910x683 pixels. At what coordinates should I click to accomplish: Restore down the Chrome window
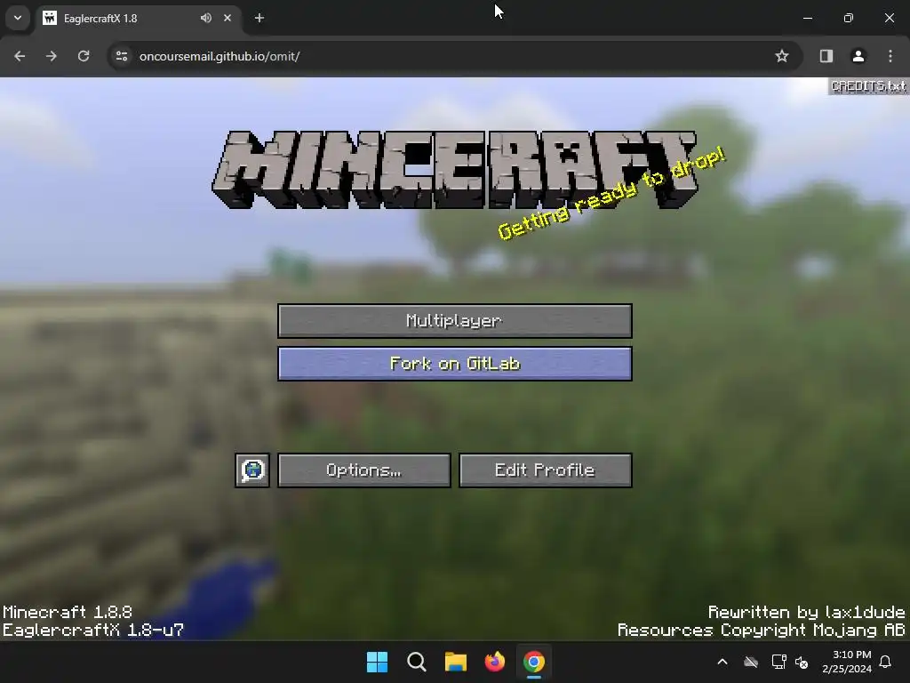[x=849, y=18]
